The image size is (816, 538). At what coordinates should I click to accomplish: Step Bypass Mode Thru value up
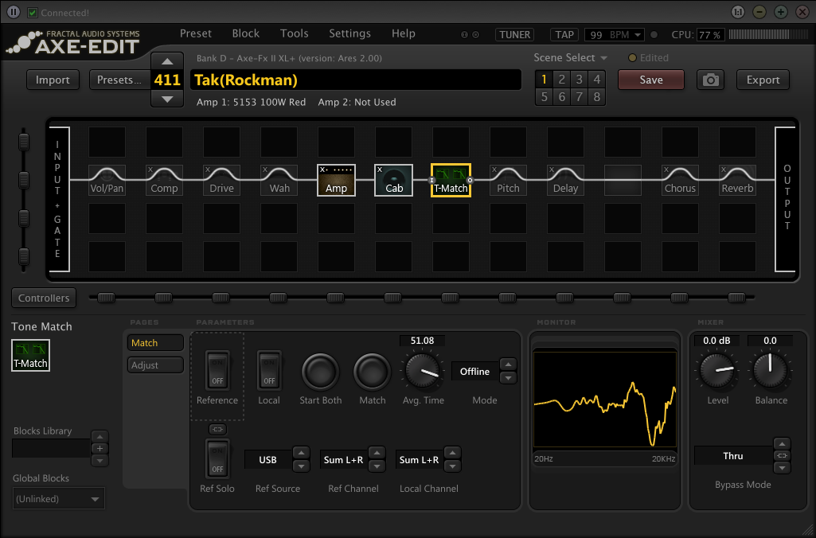tap(782, 444)
